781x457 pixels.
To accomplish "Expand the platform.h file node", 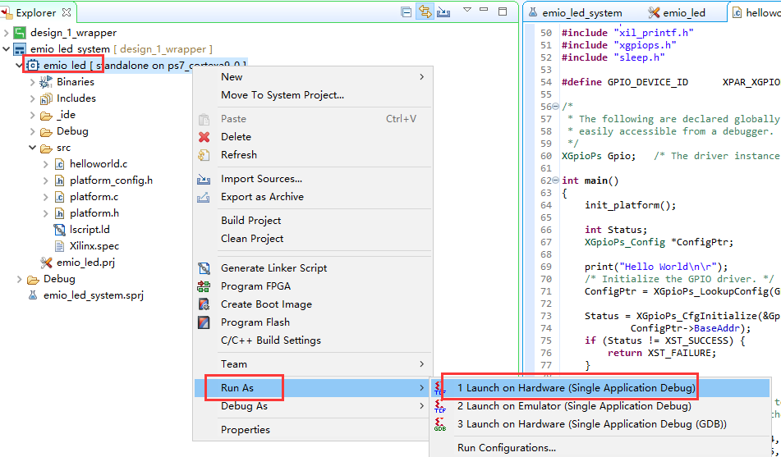I will [x=45, y=213].
